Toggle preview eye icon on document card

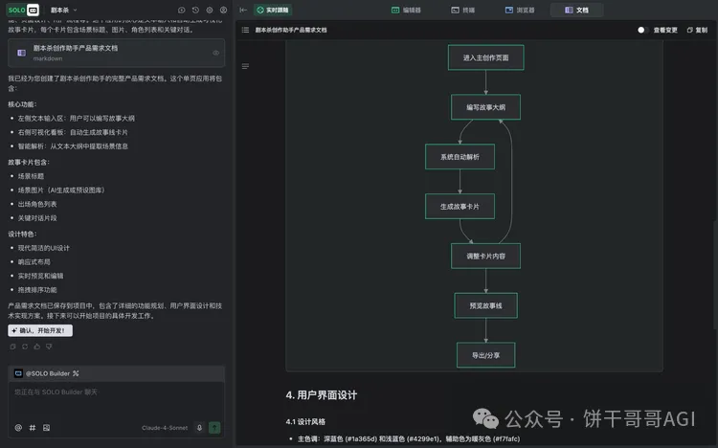(215, 53)
